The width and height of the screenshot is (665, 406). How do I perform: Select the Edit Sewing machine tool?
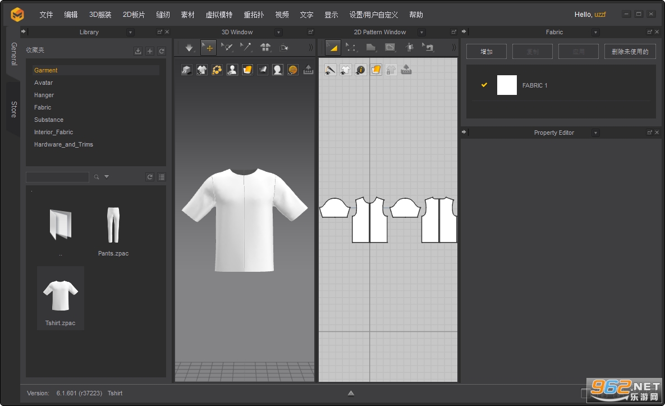[428, 48]
